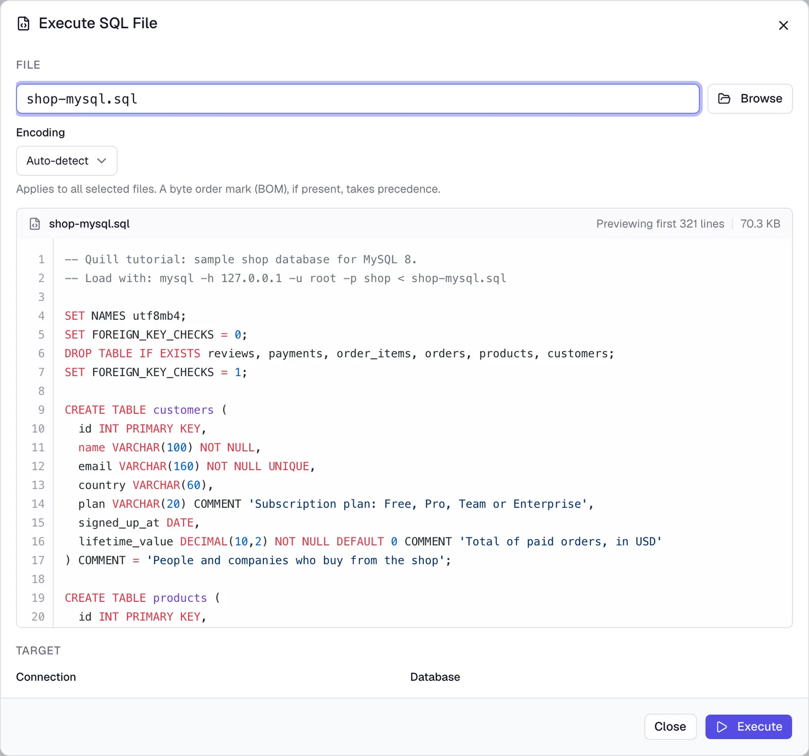Image resolution: width=809 pixels, height=756 pixels.
Task: Click the file path field showing shop-mysql.sql
Action: pos(358,99)
